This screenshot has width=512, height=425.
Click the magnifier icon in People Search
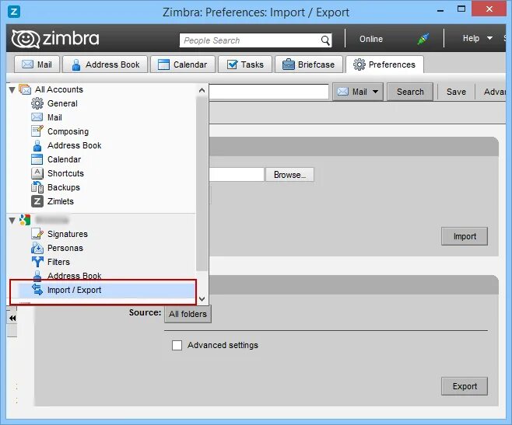tap(325, 40)
